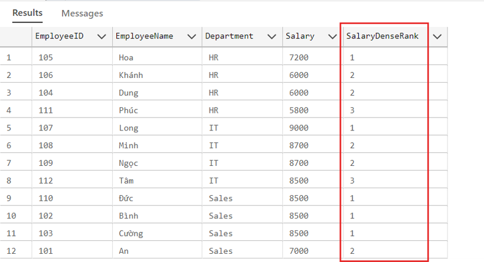Select the employee name Ngọc
This screenshot has height=262, width=484.
157,163
